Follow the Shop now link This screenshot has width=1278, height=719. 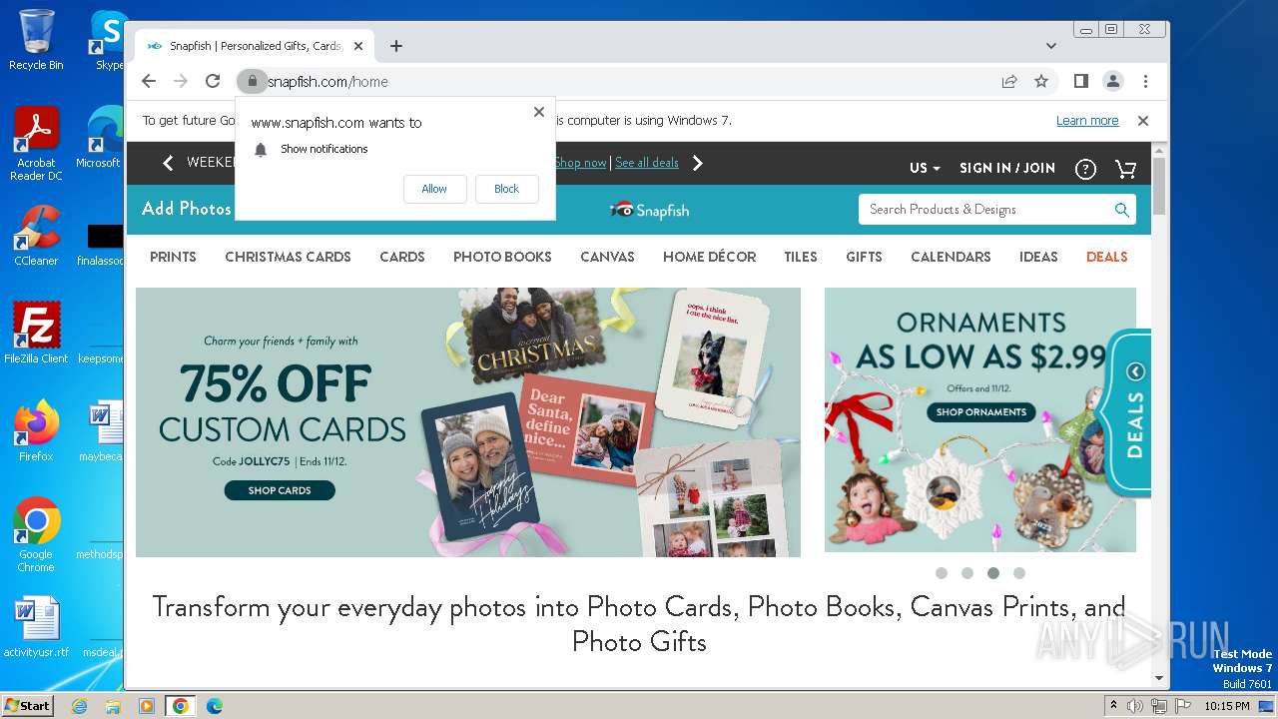[x=580, y=163]
